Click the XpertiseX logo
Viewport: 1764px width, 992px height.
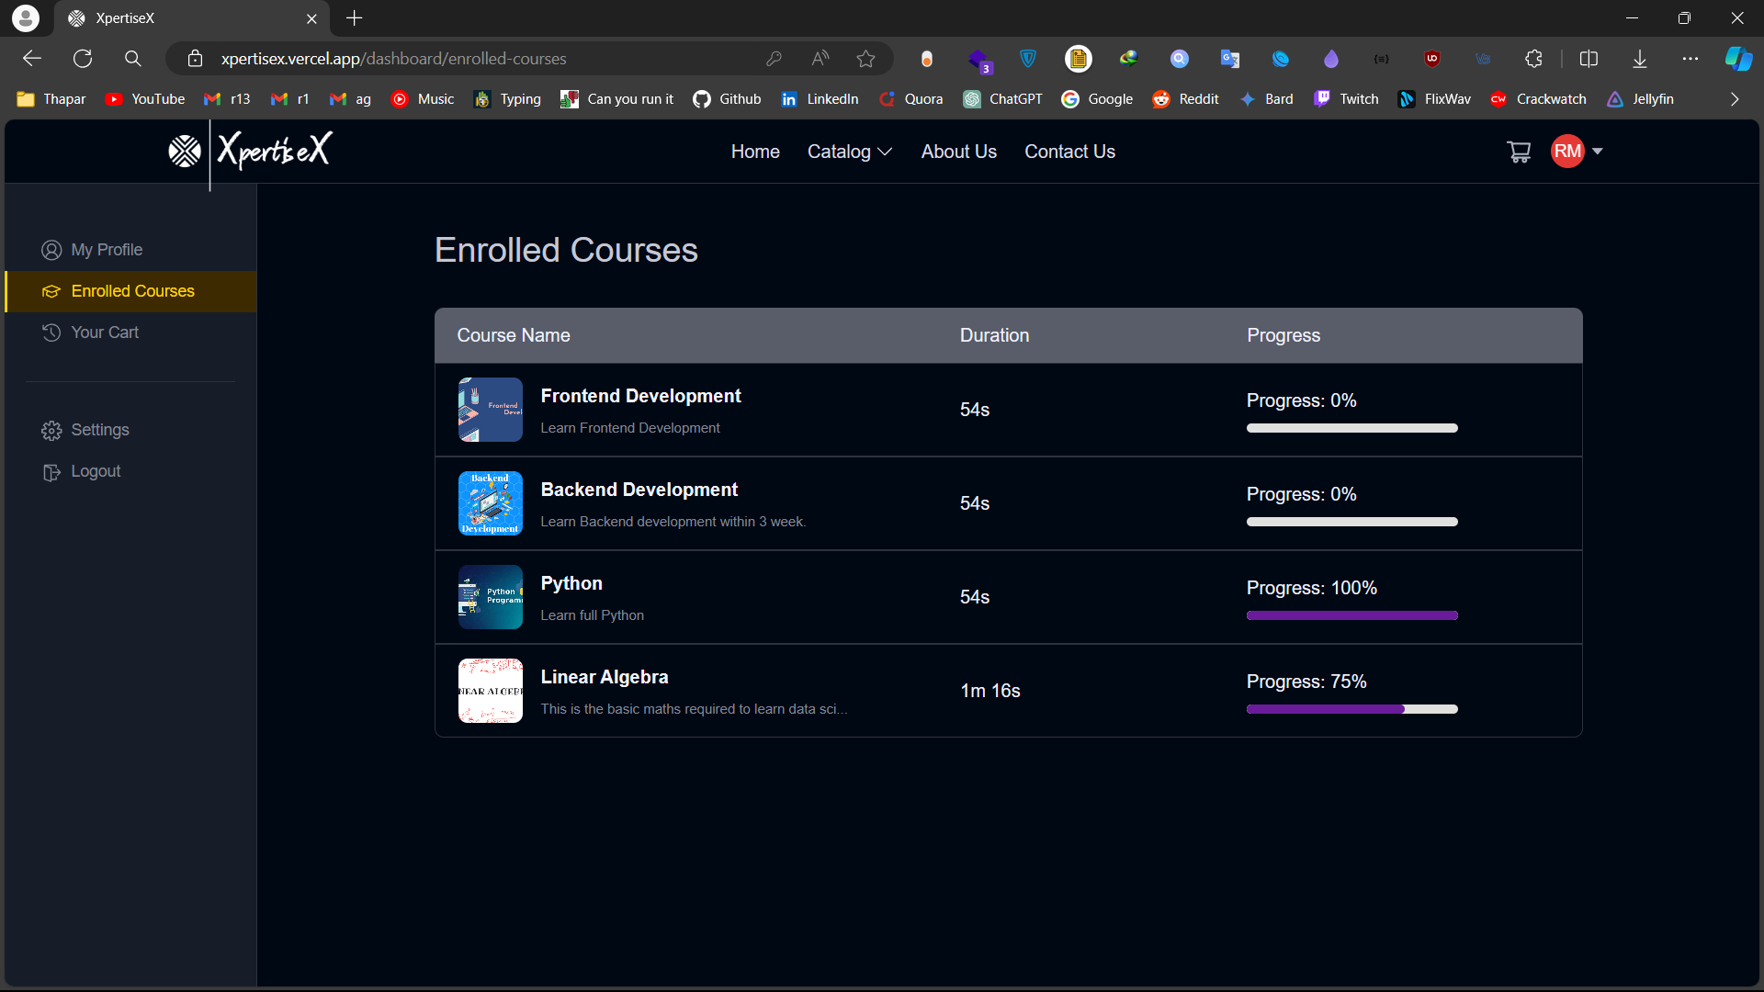coord(251,151)
